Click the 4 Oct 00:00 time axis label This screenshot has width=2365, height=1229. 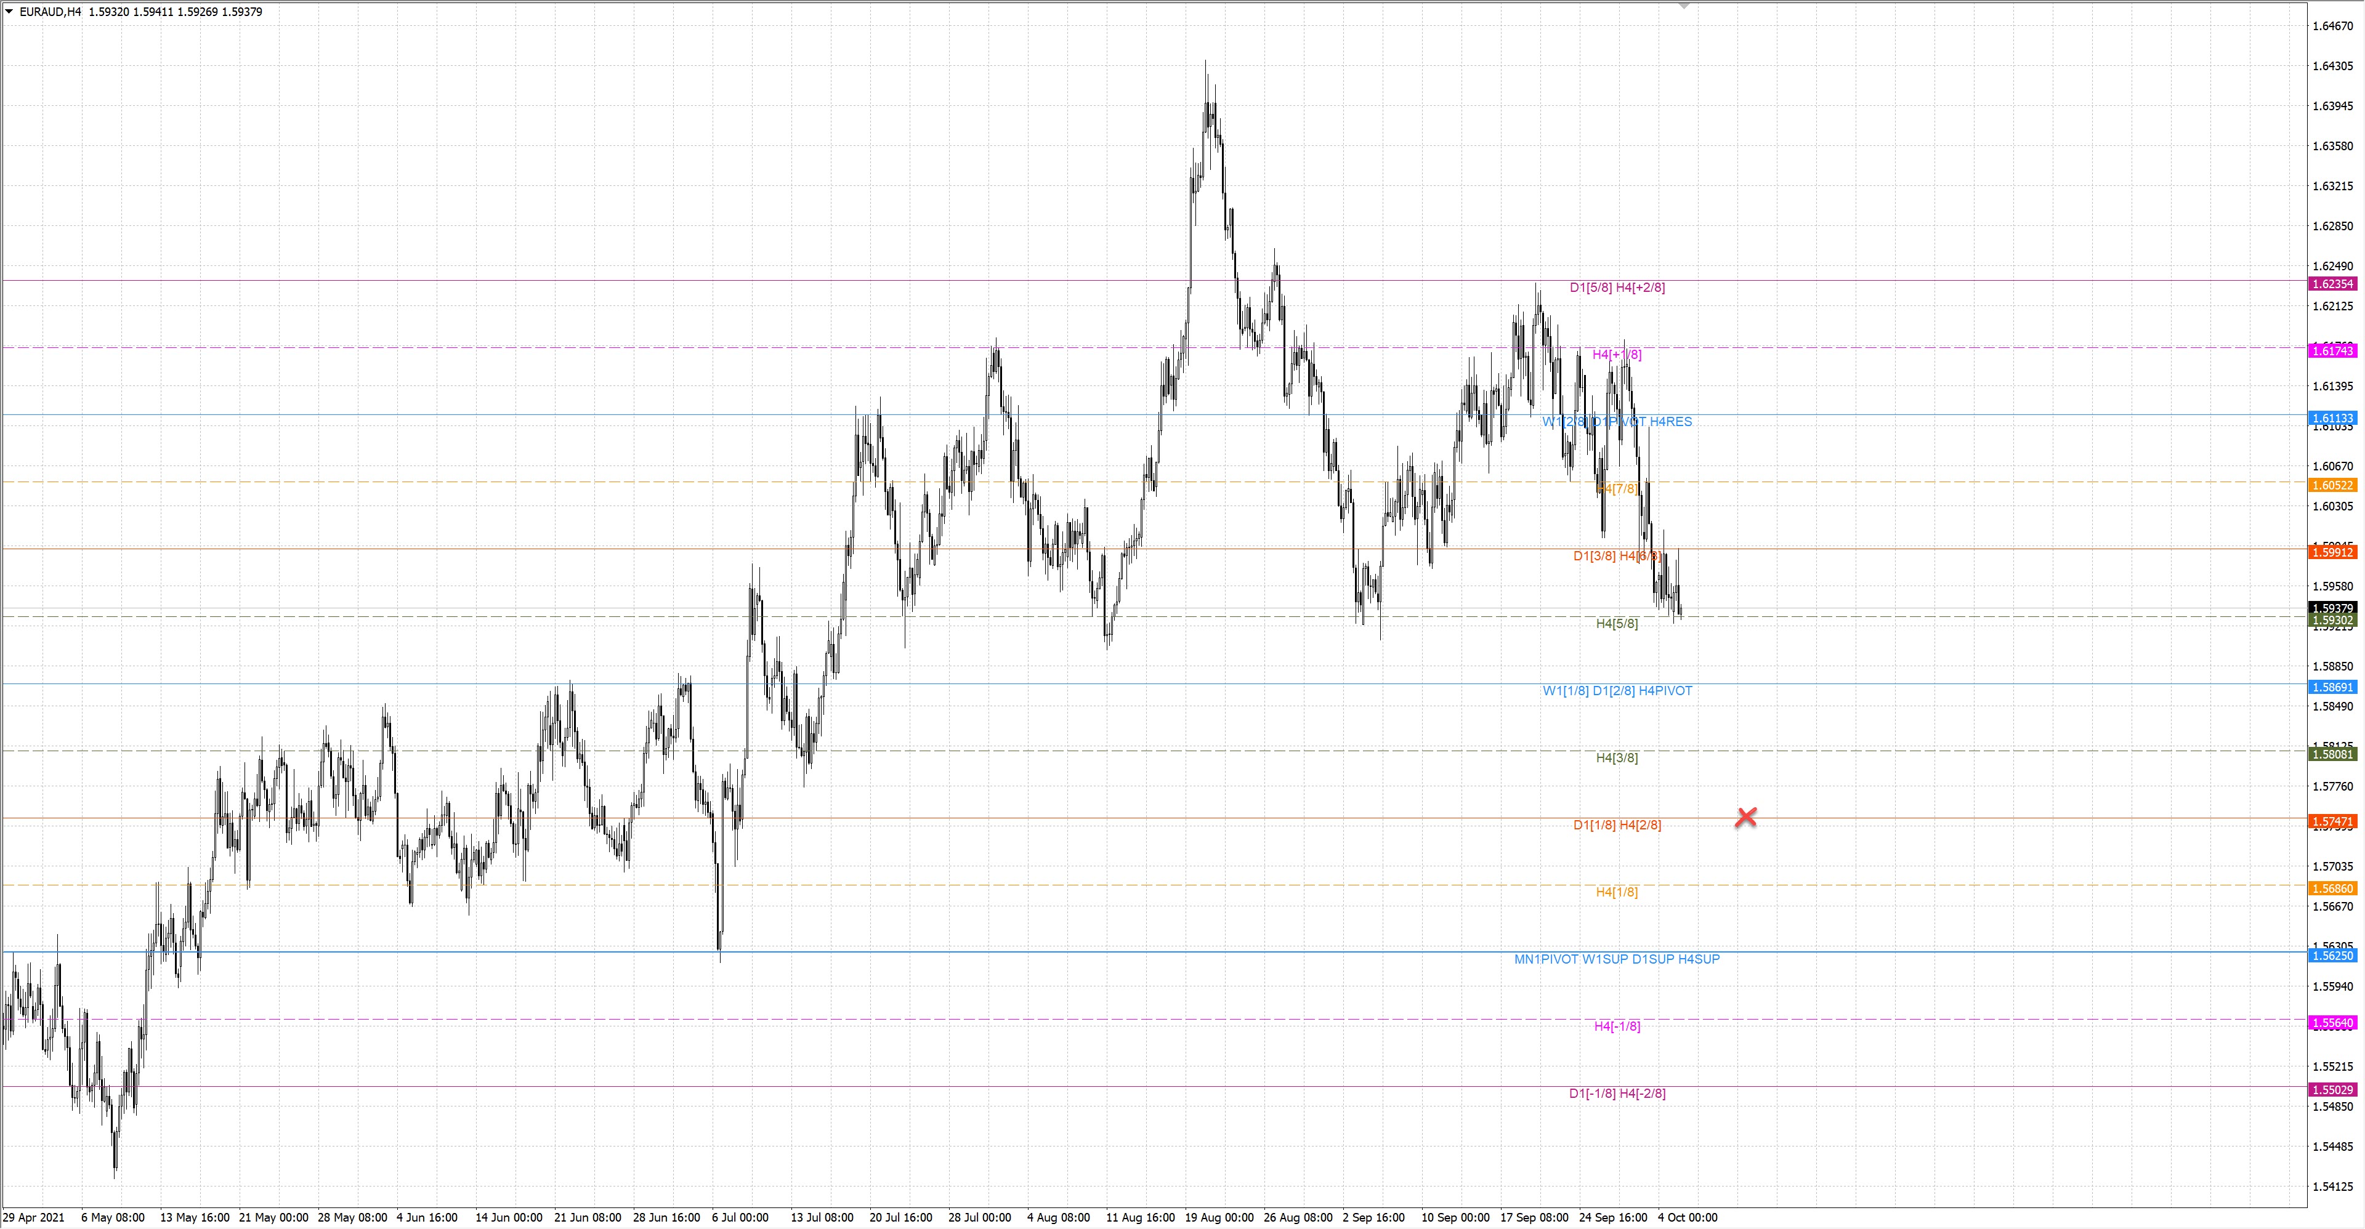click(1688, 1218)
